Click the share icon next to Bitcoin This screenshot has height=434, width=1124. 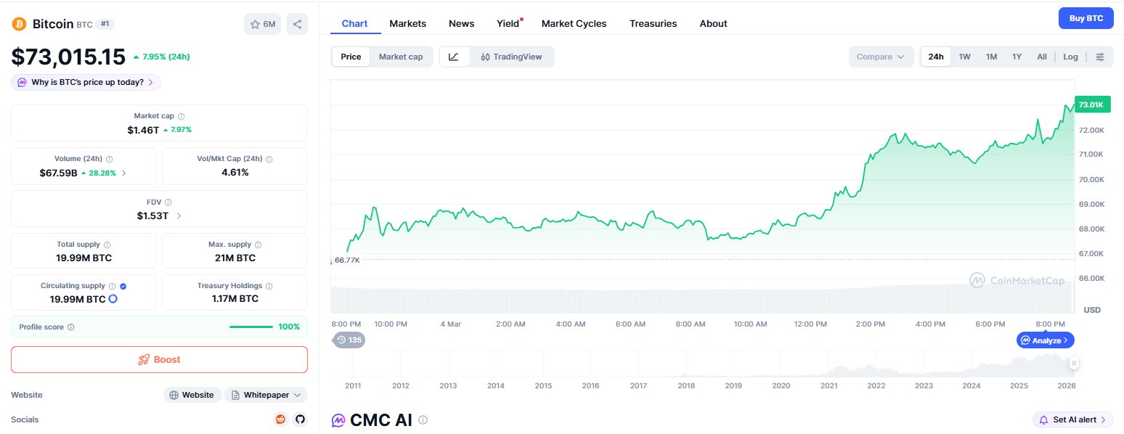[297, 24]
